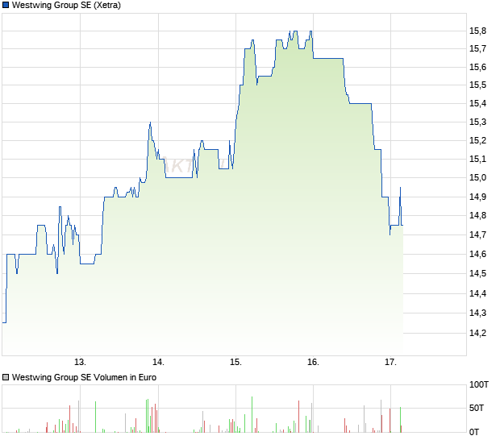The height and width of the screenshot is (440, 500).
Task: Click the 15,4 price axis label
Action: click(477, 103)
